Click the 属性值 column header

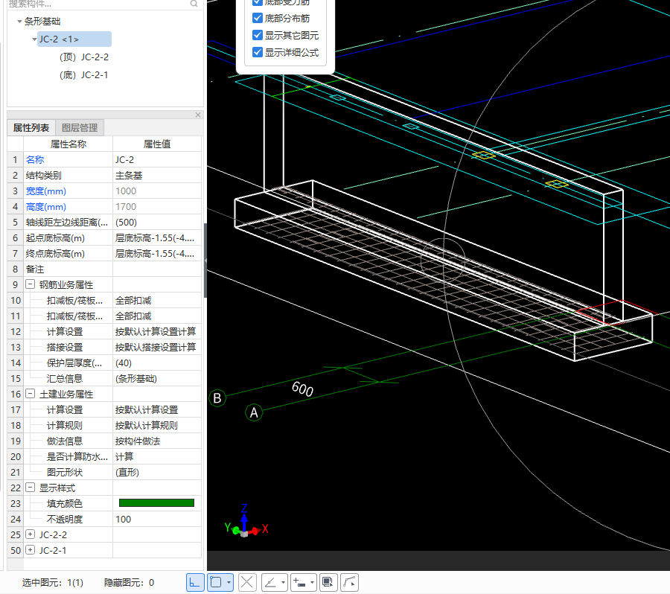(157, 144)
